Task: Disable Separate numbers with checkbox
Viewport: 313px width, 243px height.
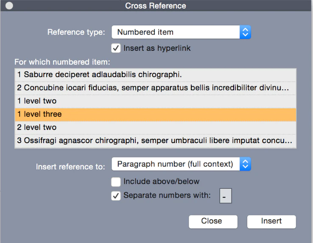Action: pyautogui.click(x=116, y=196)
